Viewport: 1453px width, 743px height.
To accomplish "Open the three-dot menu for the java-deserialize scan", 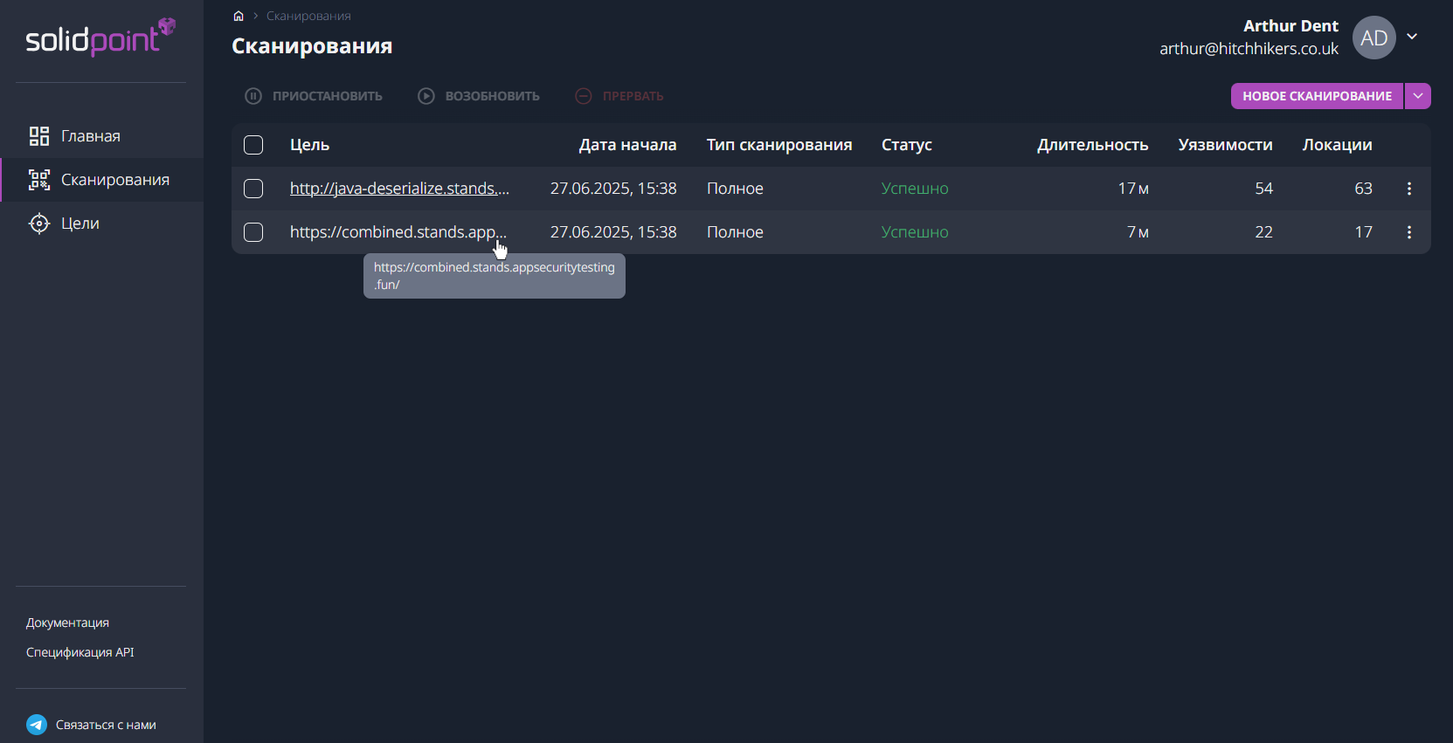I will [1409, 189].
